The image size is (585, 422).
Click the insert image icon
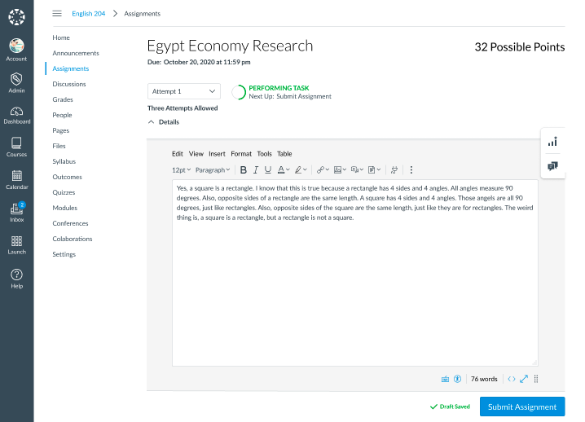coord(337,170)
